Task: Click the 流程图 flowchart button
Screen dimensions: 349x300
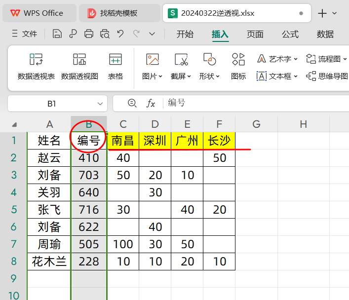Action: (323, 59)
